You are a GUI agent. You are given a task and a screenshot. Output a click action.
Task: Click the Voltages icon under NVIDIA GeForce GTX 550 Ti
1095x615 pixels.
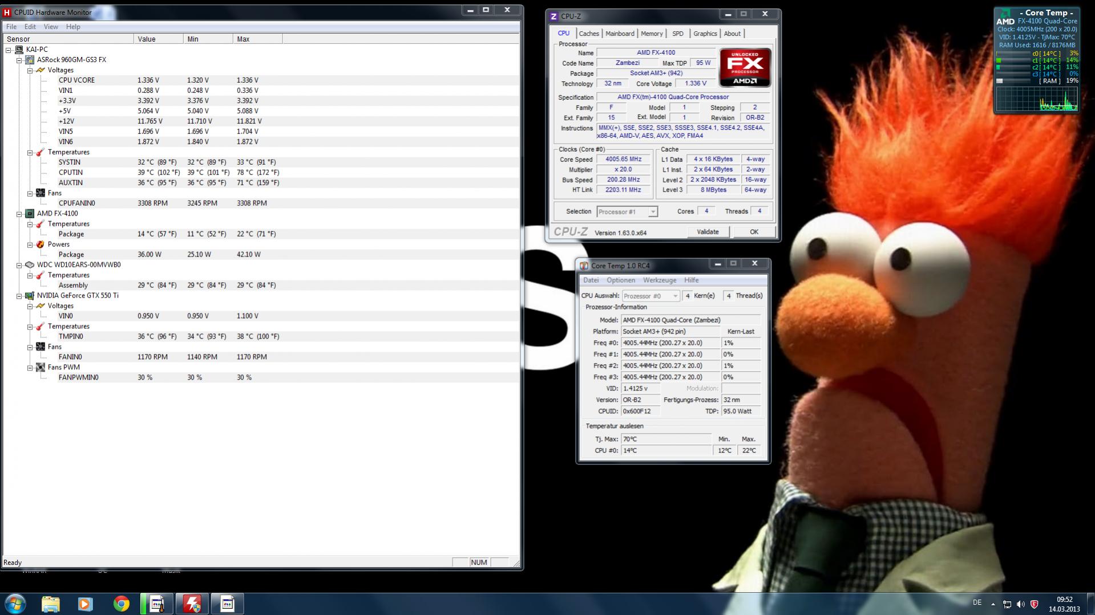(41, 306)
